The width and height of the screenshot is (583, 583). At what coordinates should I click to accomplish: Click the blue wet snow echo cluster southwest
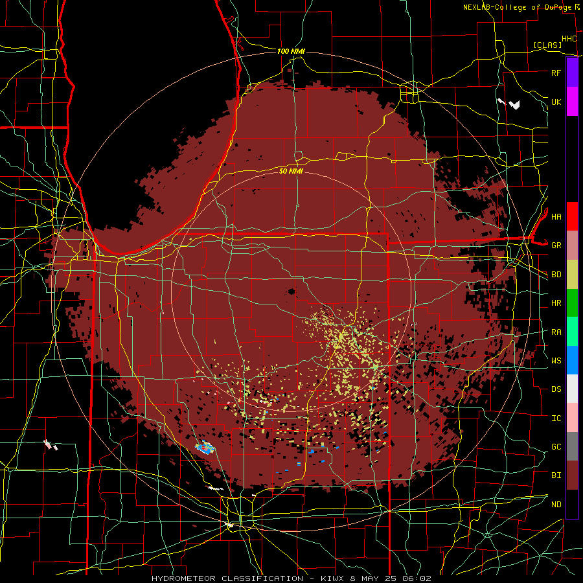point(205,446)
